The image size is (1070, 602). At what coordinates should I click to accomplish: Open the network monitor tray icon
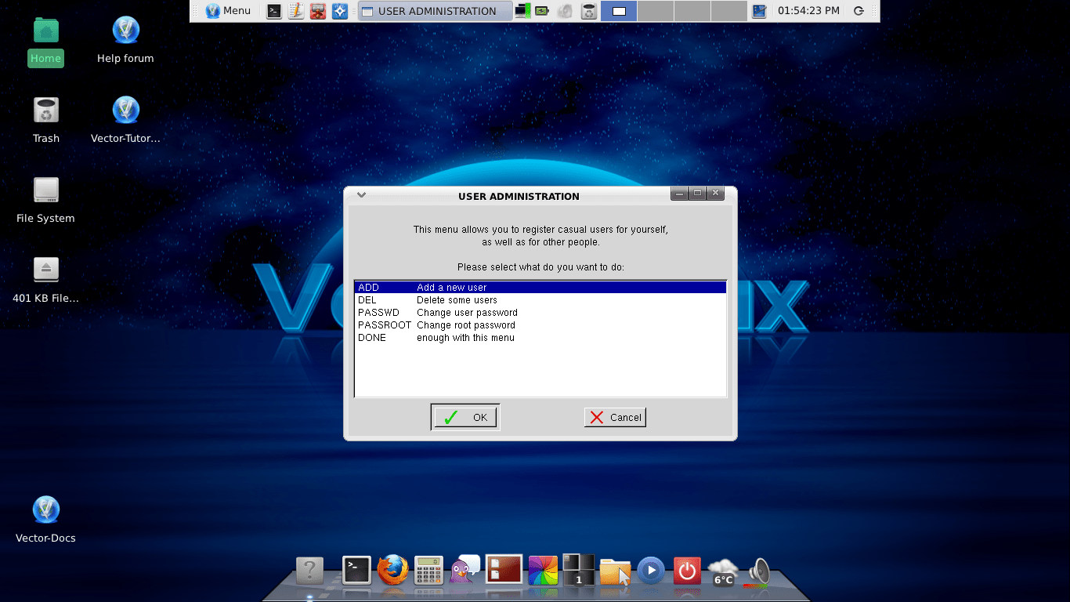click(522, 11)
